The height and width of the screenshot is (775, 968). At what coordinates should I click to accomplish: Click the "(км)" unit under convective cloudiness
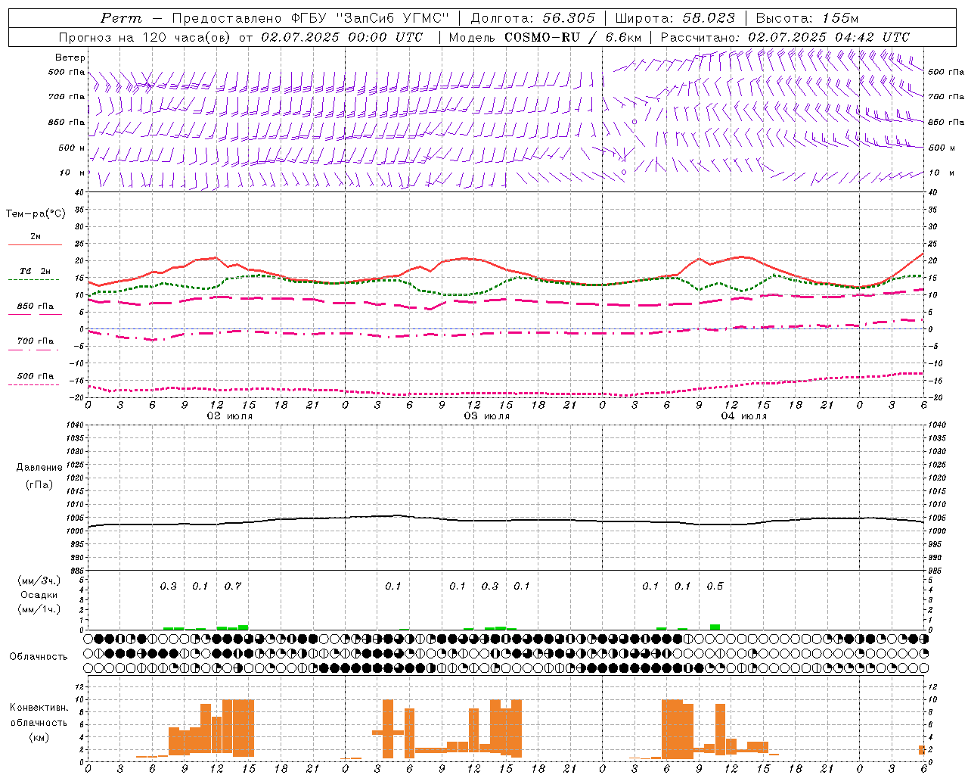click(x=39, y=736)
